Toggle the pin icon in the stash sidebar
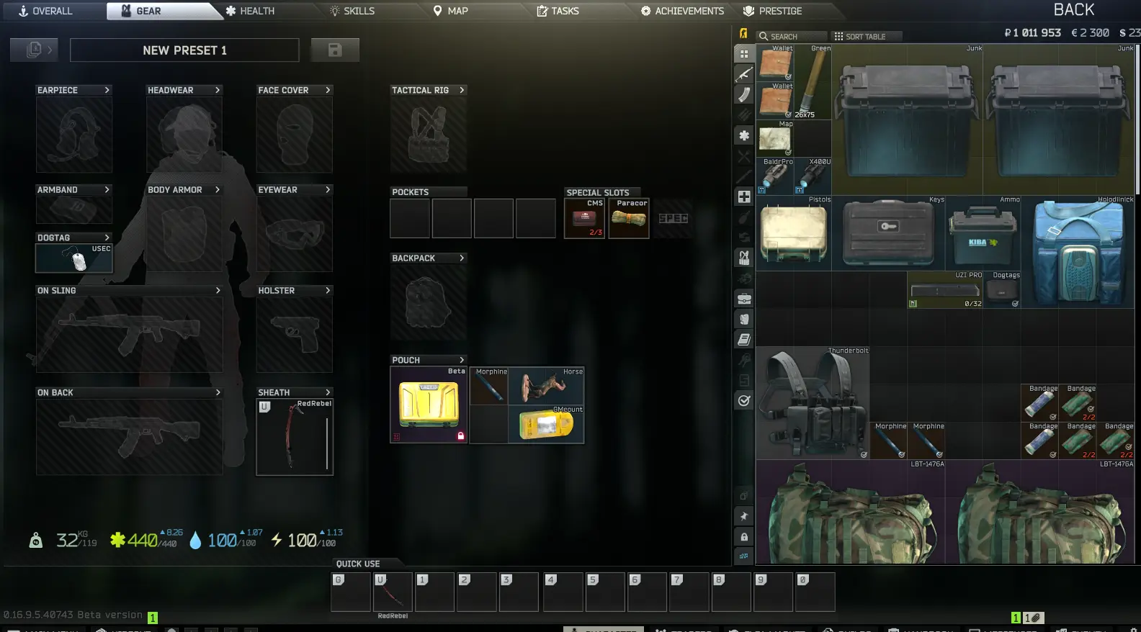This screenshot has height=632, width=1141. point(744,516)
